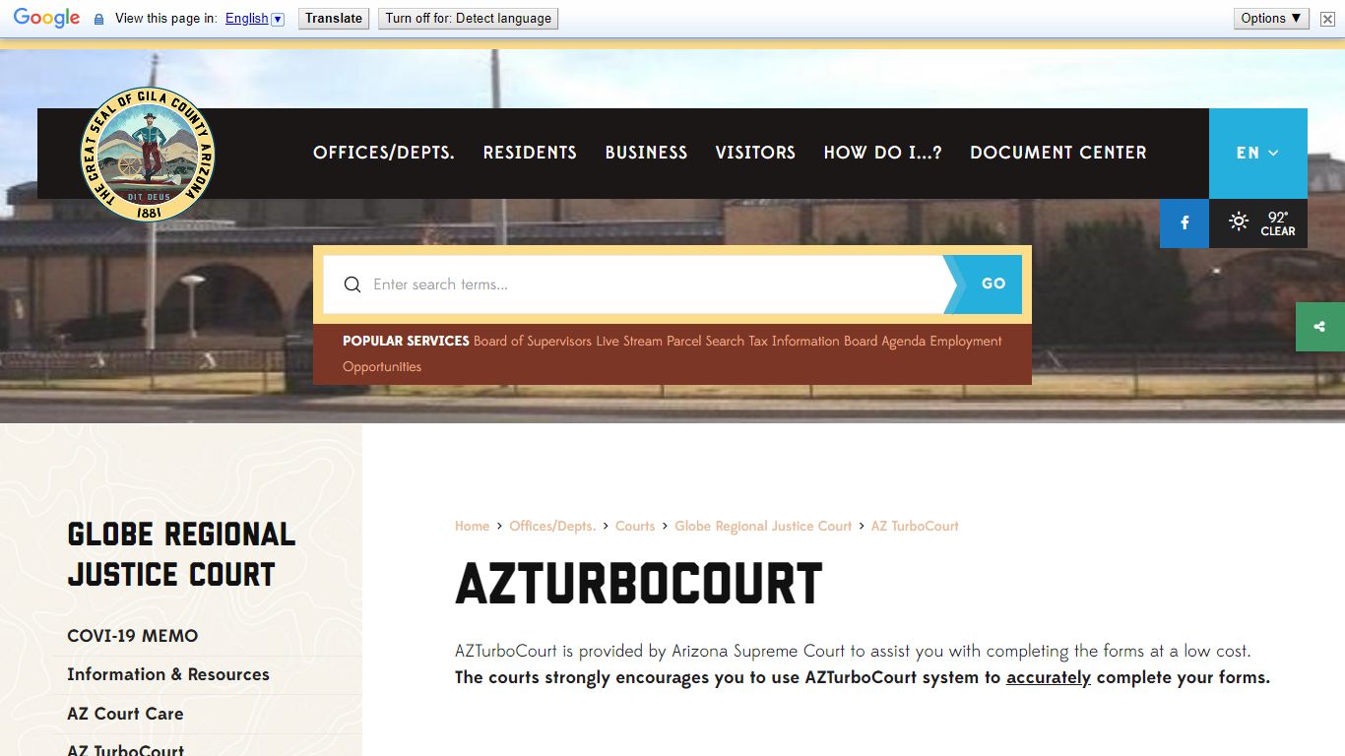Click the AZTURBOCOURT page heading

(x=639, y=585)
